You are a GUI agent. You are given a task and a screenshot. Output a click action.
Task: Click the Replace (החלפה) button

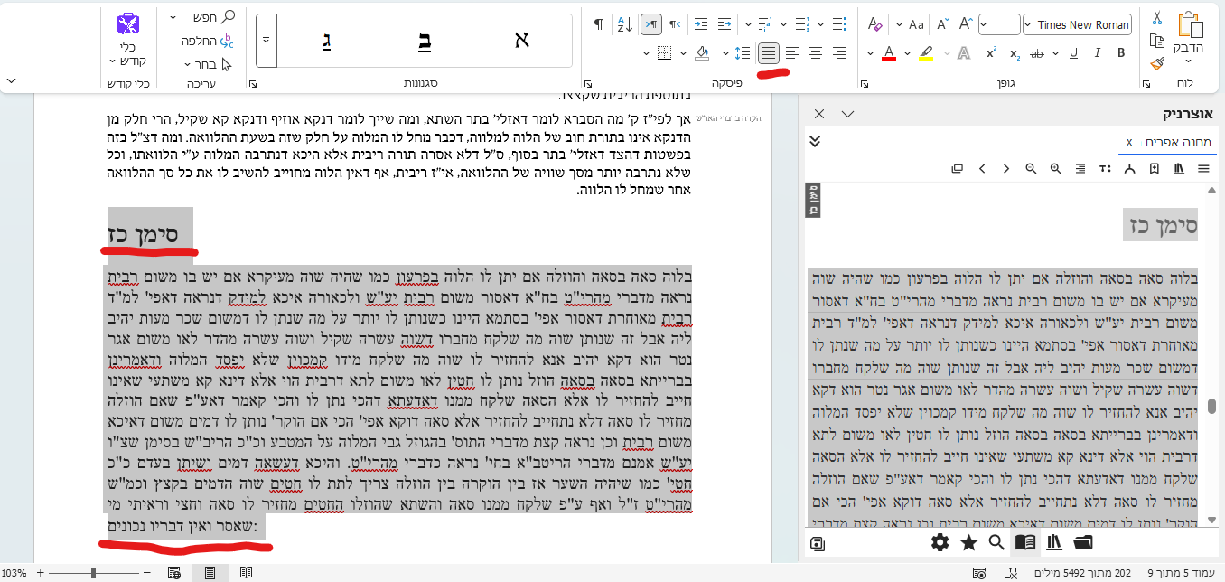click(208, 41)
